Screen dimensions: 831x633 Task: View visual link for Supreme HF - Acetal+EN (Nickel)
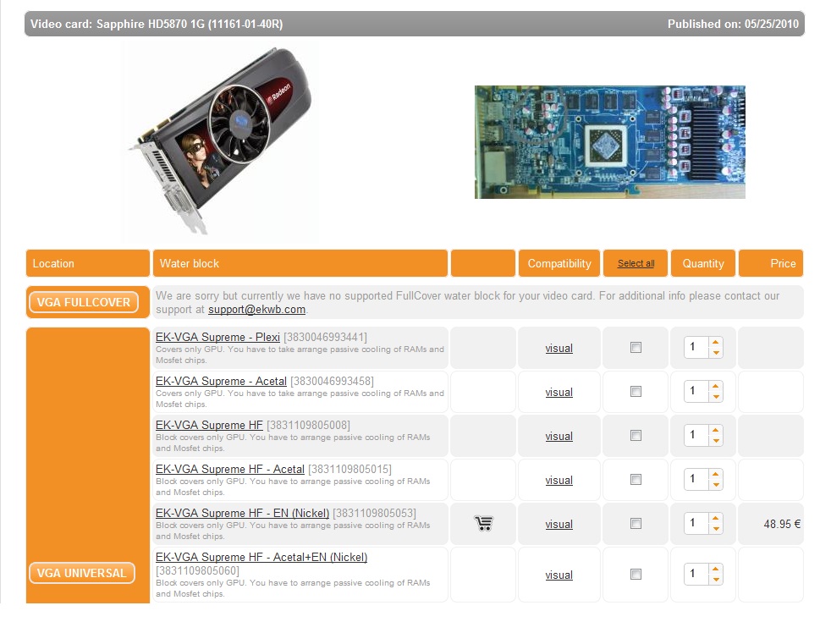click(x=559, y=575)
